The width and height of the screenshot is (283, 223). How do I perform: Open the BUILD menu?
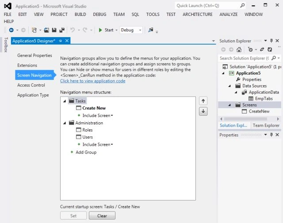80,14
